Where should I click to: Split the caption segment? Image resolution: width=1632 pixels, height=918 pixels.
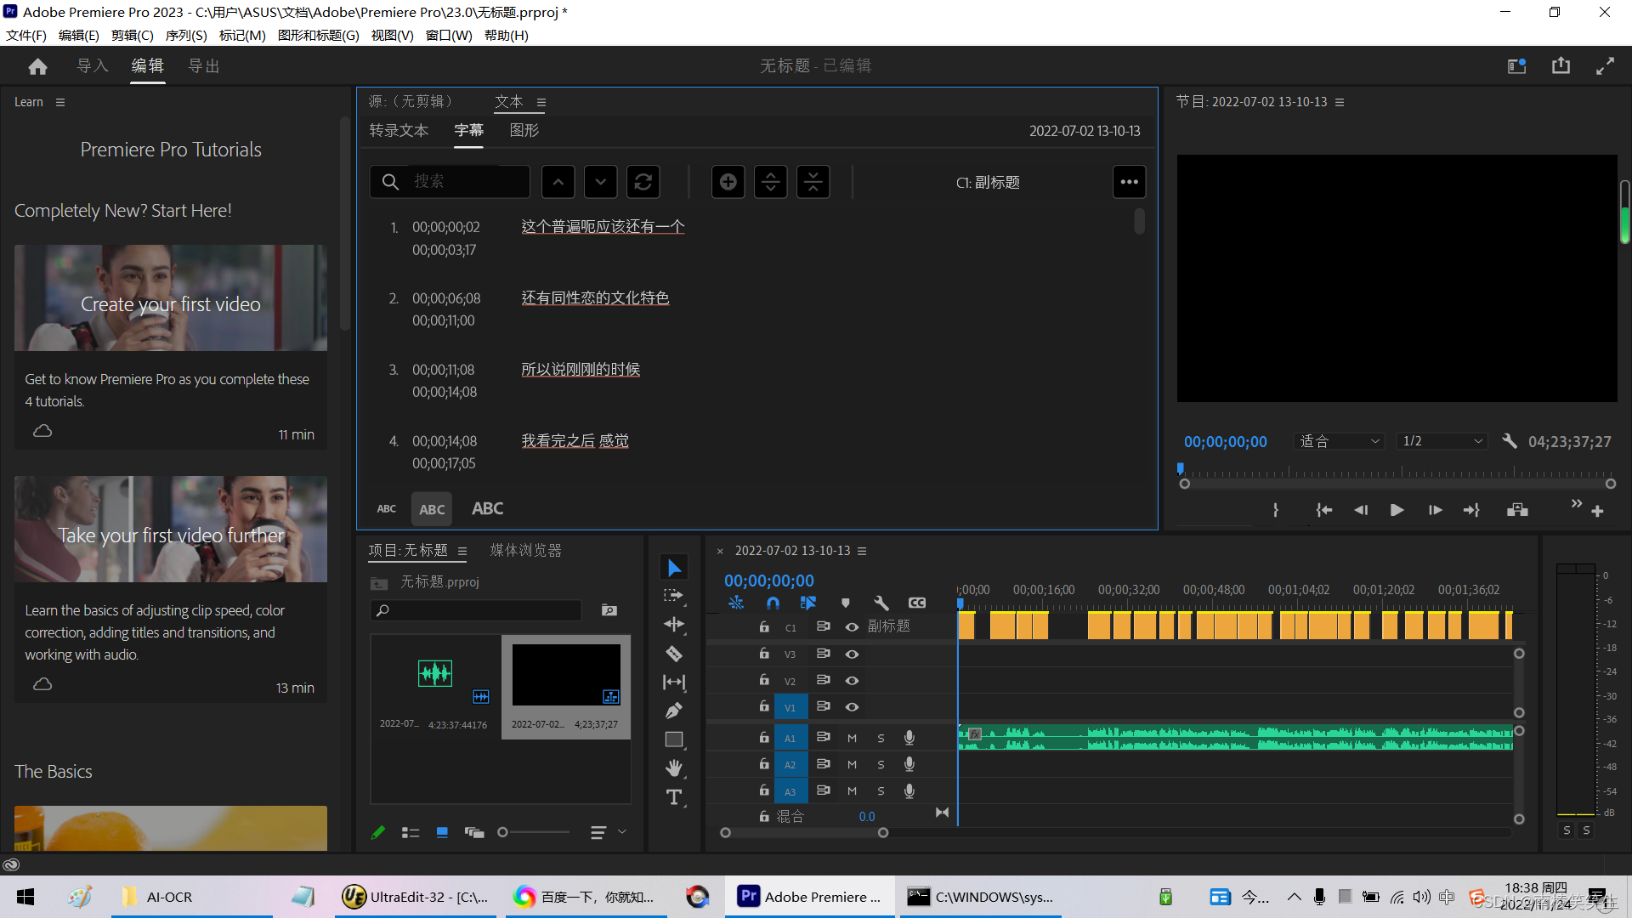click(x=771, y=182)
